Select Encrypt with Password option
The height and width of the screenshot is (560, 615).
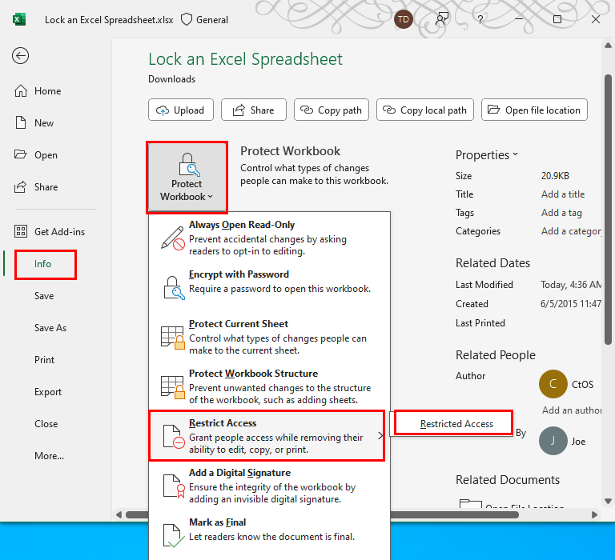coord(269,287)
